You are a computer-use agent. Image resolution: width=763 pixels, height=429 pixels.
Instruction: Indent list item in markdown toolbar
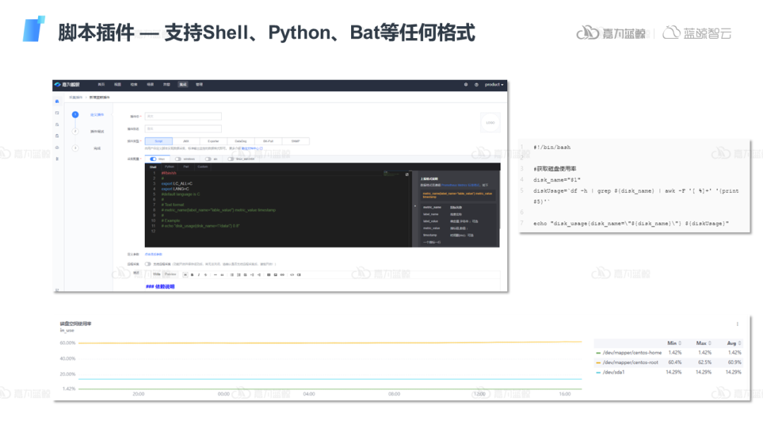pos(252,274)
